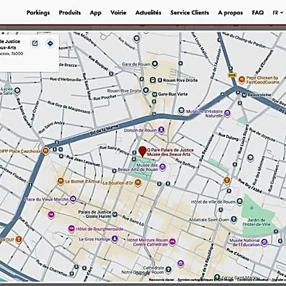Click the Muséum d'Histoire Naturelle marker

pos(227,113)
